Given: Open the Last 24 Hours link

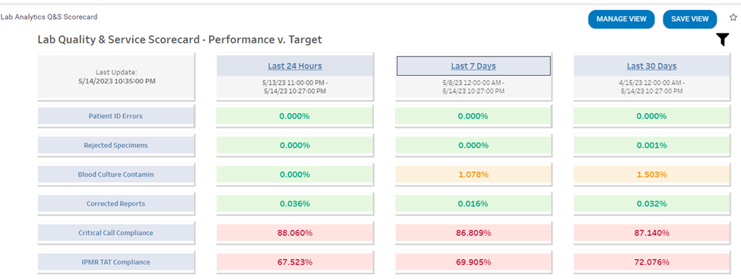Looking at the screenshot, I should tap(295, 66).
